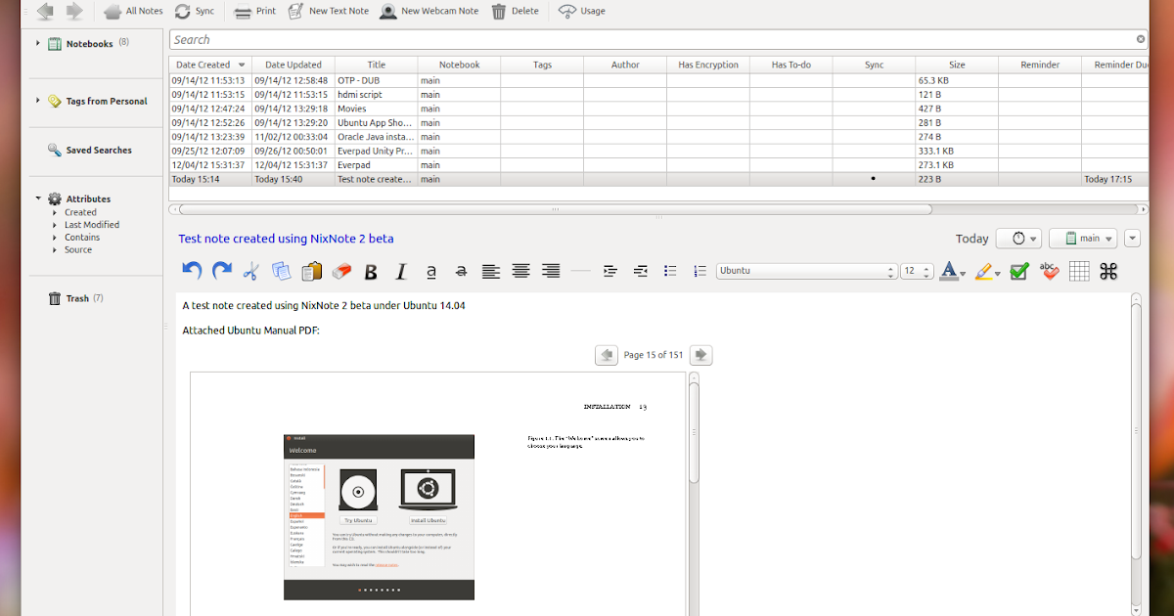Viewport: 1174px width, 616px height.
Task: Decrease indent of the text
Action: point(641,271)
